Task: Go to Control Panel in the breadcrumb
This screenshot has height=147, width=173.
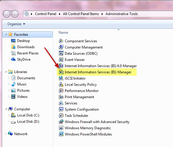Action: point(46,14)
